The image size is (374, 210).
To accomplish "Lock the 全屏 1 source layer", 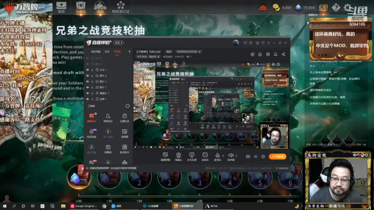I will pyautogui.click(x=92, y=99).
